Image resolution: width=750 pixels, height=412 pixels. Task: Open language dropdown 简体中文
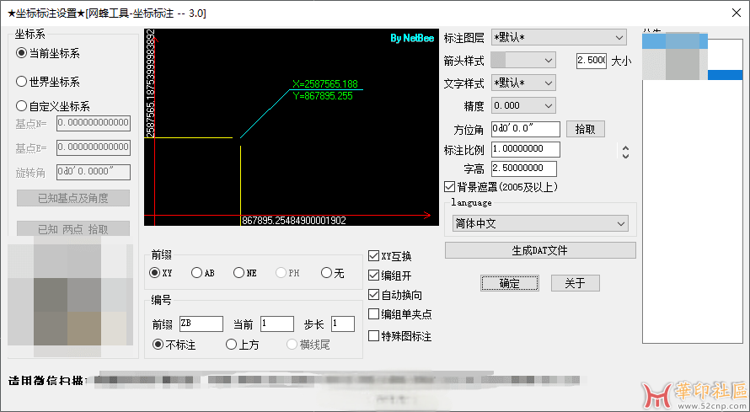pyautogui.click(x=540, y=223)
